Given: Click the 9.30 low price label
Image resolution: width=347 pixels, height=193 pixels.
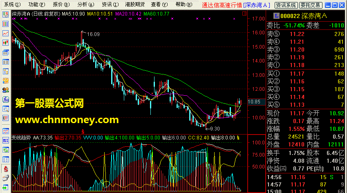Looking at the screenshot, I should [x=215, y=128].
